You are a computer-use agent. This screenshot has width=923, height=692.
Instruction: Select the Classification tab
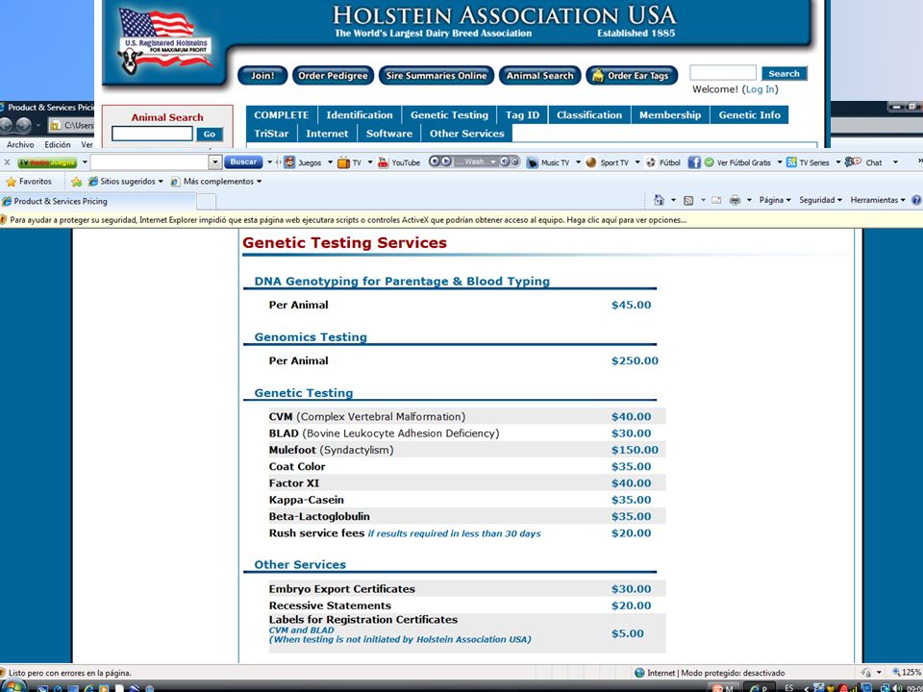[x=589, y=114]
